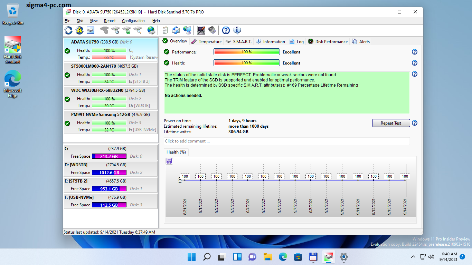Open the Configuration menu

tap(133, 21)
